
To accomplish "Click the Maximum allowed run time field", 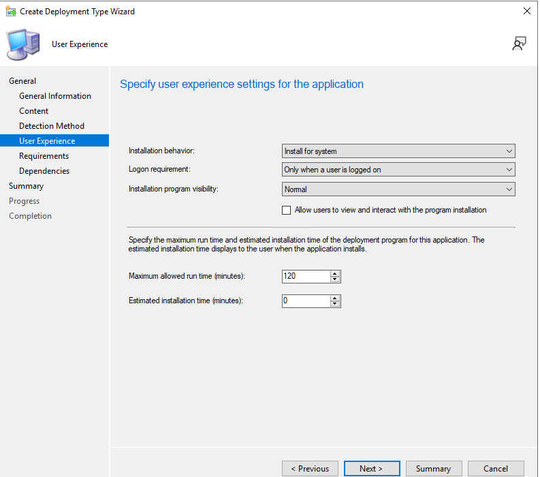I will [306, 277].
